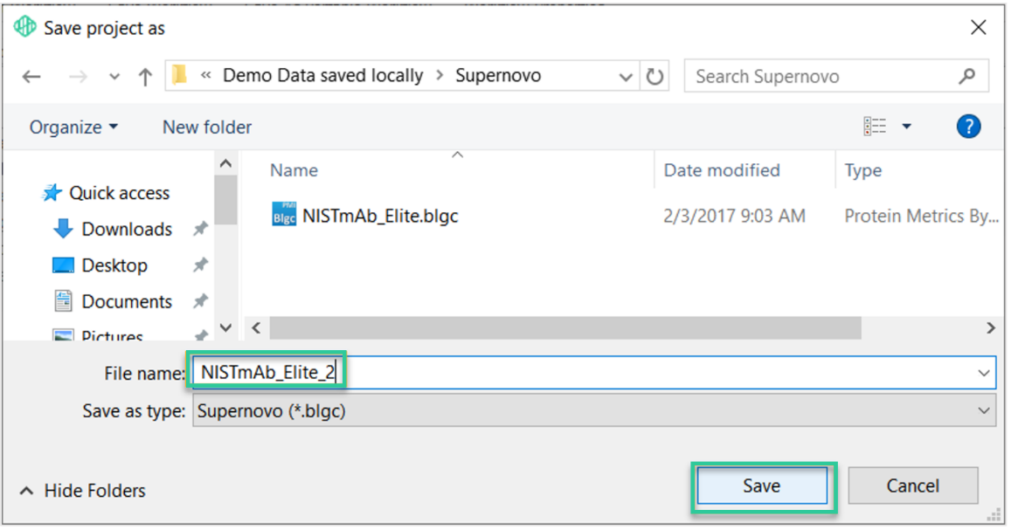Go up one folder level
The width and height of the screenshot is (1011, 530).
pyautogui.click(x=145, y=78)
